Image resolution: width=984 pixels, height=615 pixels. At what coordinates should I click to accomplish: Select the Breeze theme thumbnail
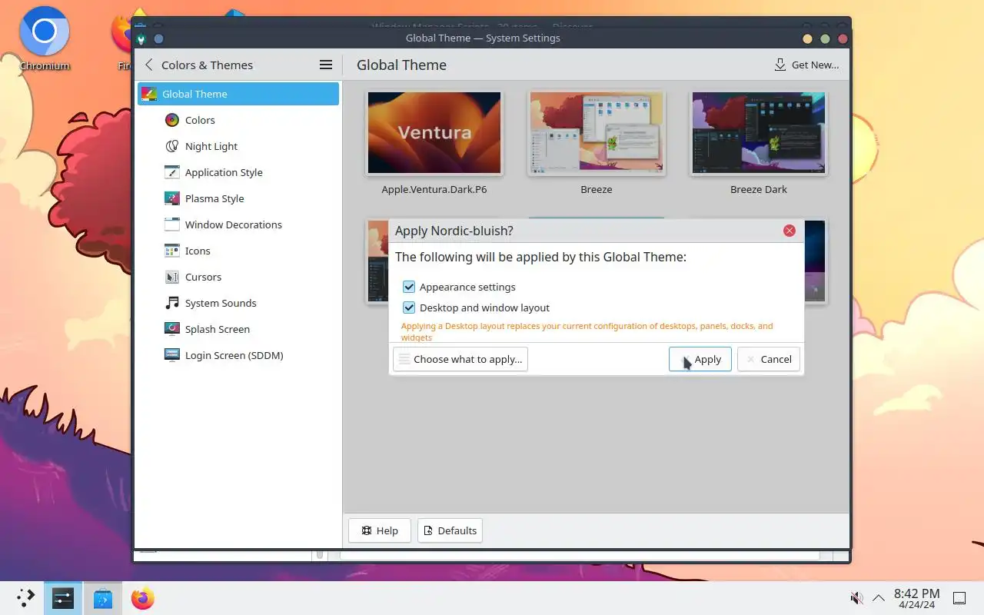(x=596, y=133)
